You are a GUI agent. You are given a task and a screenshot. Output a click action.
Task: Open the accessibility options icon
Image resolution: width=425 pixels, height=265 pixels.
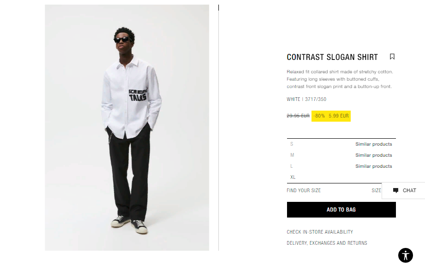(x=405, y=255)
